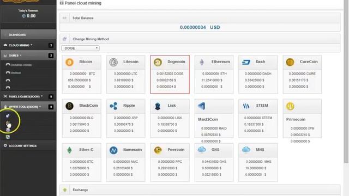Collapse the Offer Tools (Soon) menu
The height and width of the screenshot is (196, 349).
(x=28, y=107)
